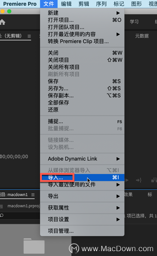Open the 剪辑 menu
The width and height of the screenshot is (157, 256).
[84, 4]
